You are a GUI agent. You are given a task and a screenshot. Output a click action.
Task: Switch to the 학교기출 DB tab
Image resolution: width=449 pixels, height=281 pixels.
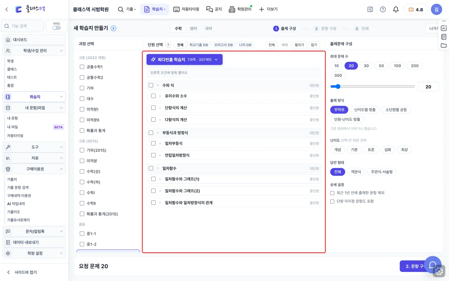tap(199, 45)
